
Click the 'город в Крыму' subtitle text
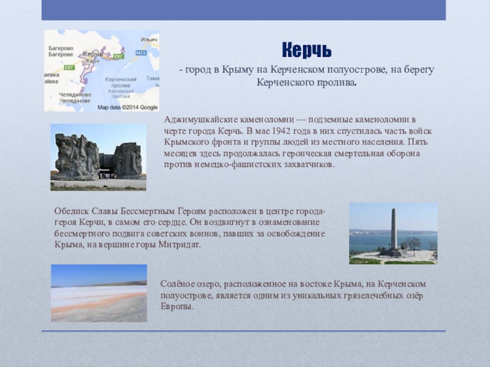(x=307, y=76)
